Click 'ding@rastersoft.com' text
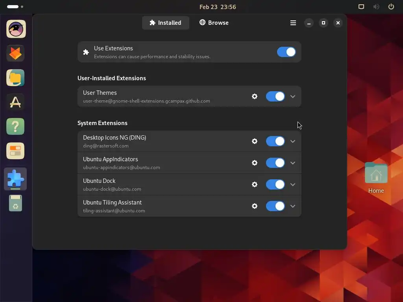The image size is (403, 302). tap(105, 146)
